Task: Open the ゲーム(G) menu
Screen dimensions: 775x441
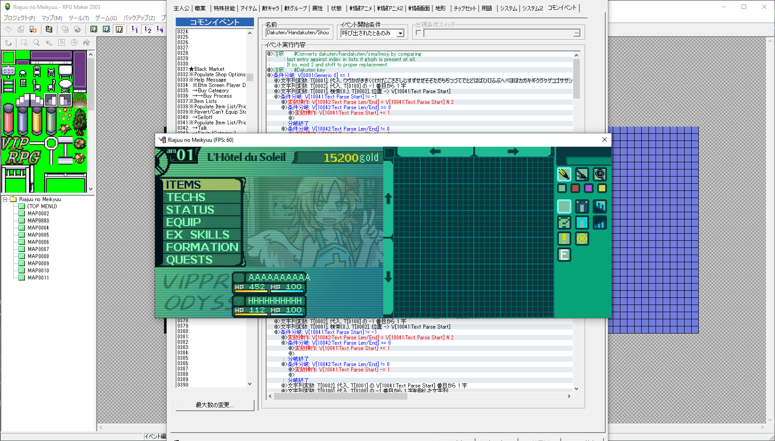Action: point(106,18)
